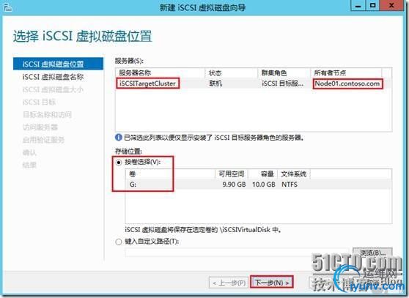Maximize the wizard window

(372, 5)
